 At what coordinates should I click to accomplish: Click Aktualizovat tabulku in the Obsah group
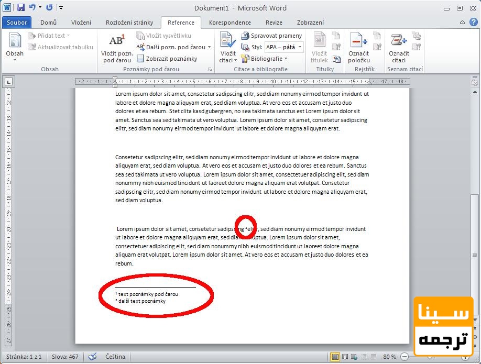click(x=60, y=47)
